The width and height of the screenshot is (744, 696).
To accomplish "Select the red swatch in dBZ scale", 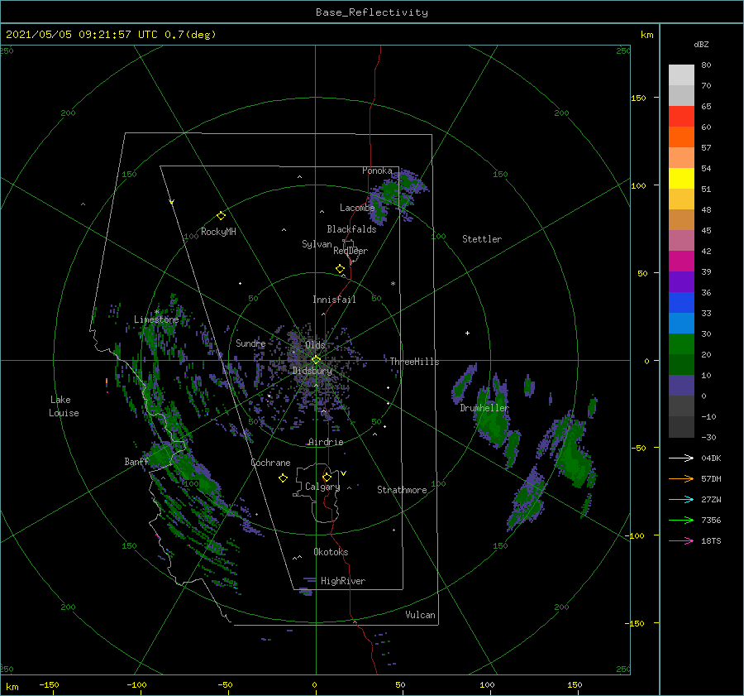I will click(681, 117).
